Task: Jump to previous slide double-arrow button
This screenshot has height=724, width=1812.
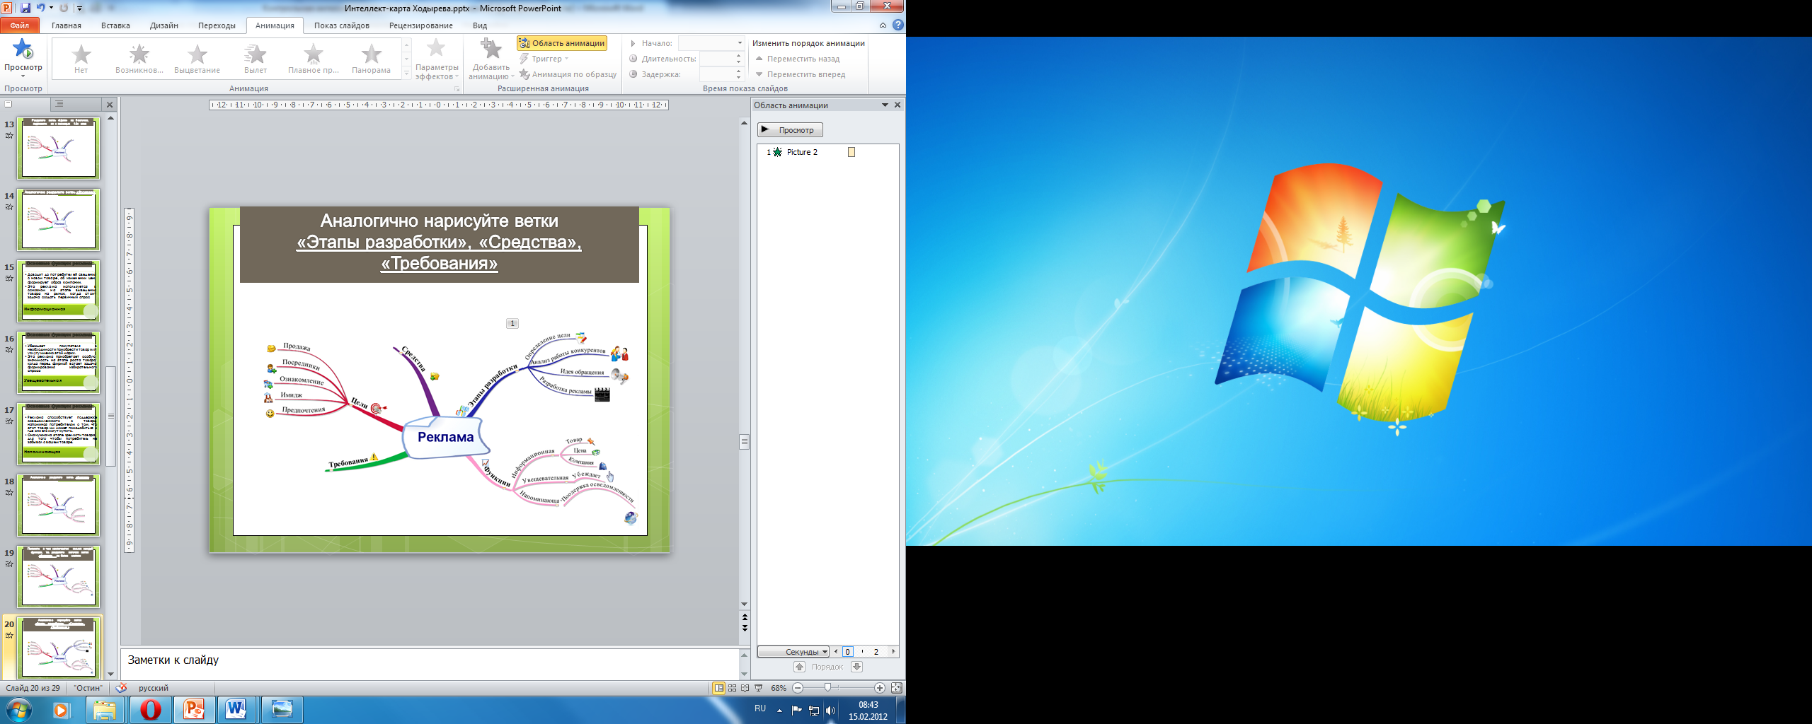Action: click(x=744, y=617)
